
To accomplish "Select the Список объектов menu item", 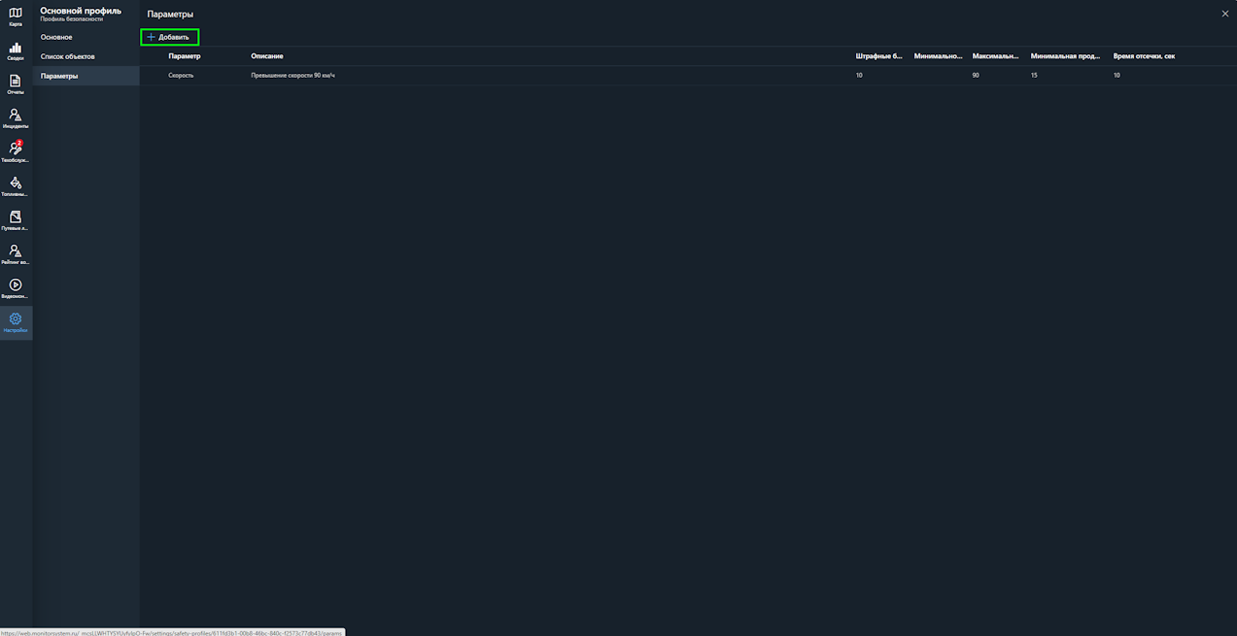I will coord(67,56).
